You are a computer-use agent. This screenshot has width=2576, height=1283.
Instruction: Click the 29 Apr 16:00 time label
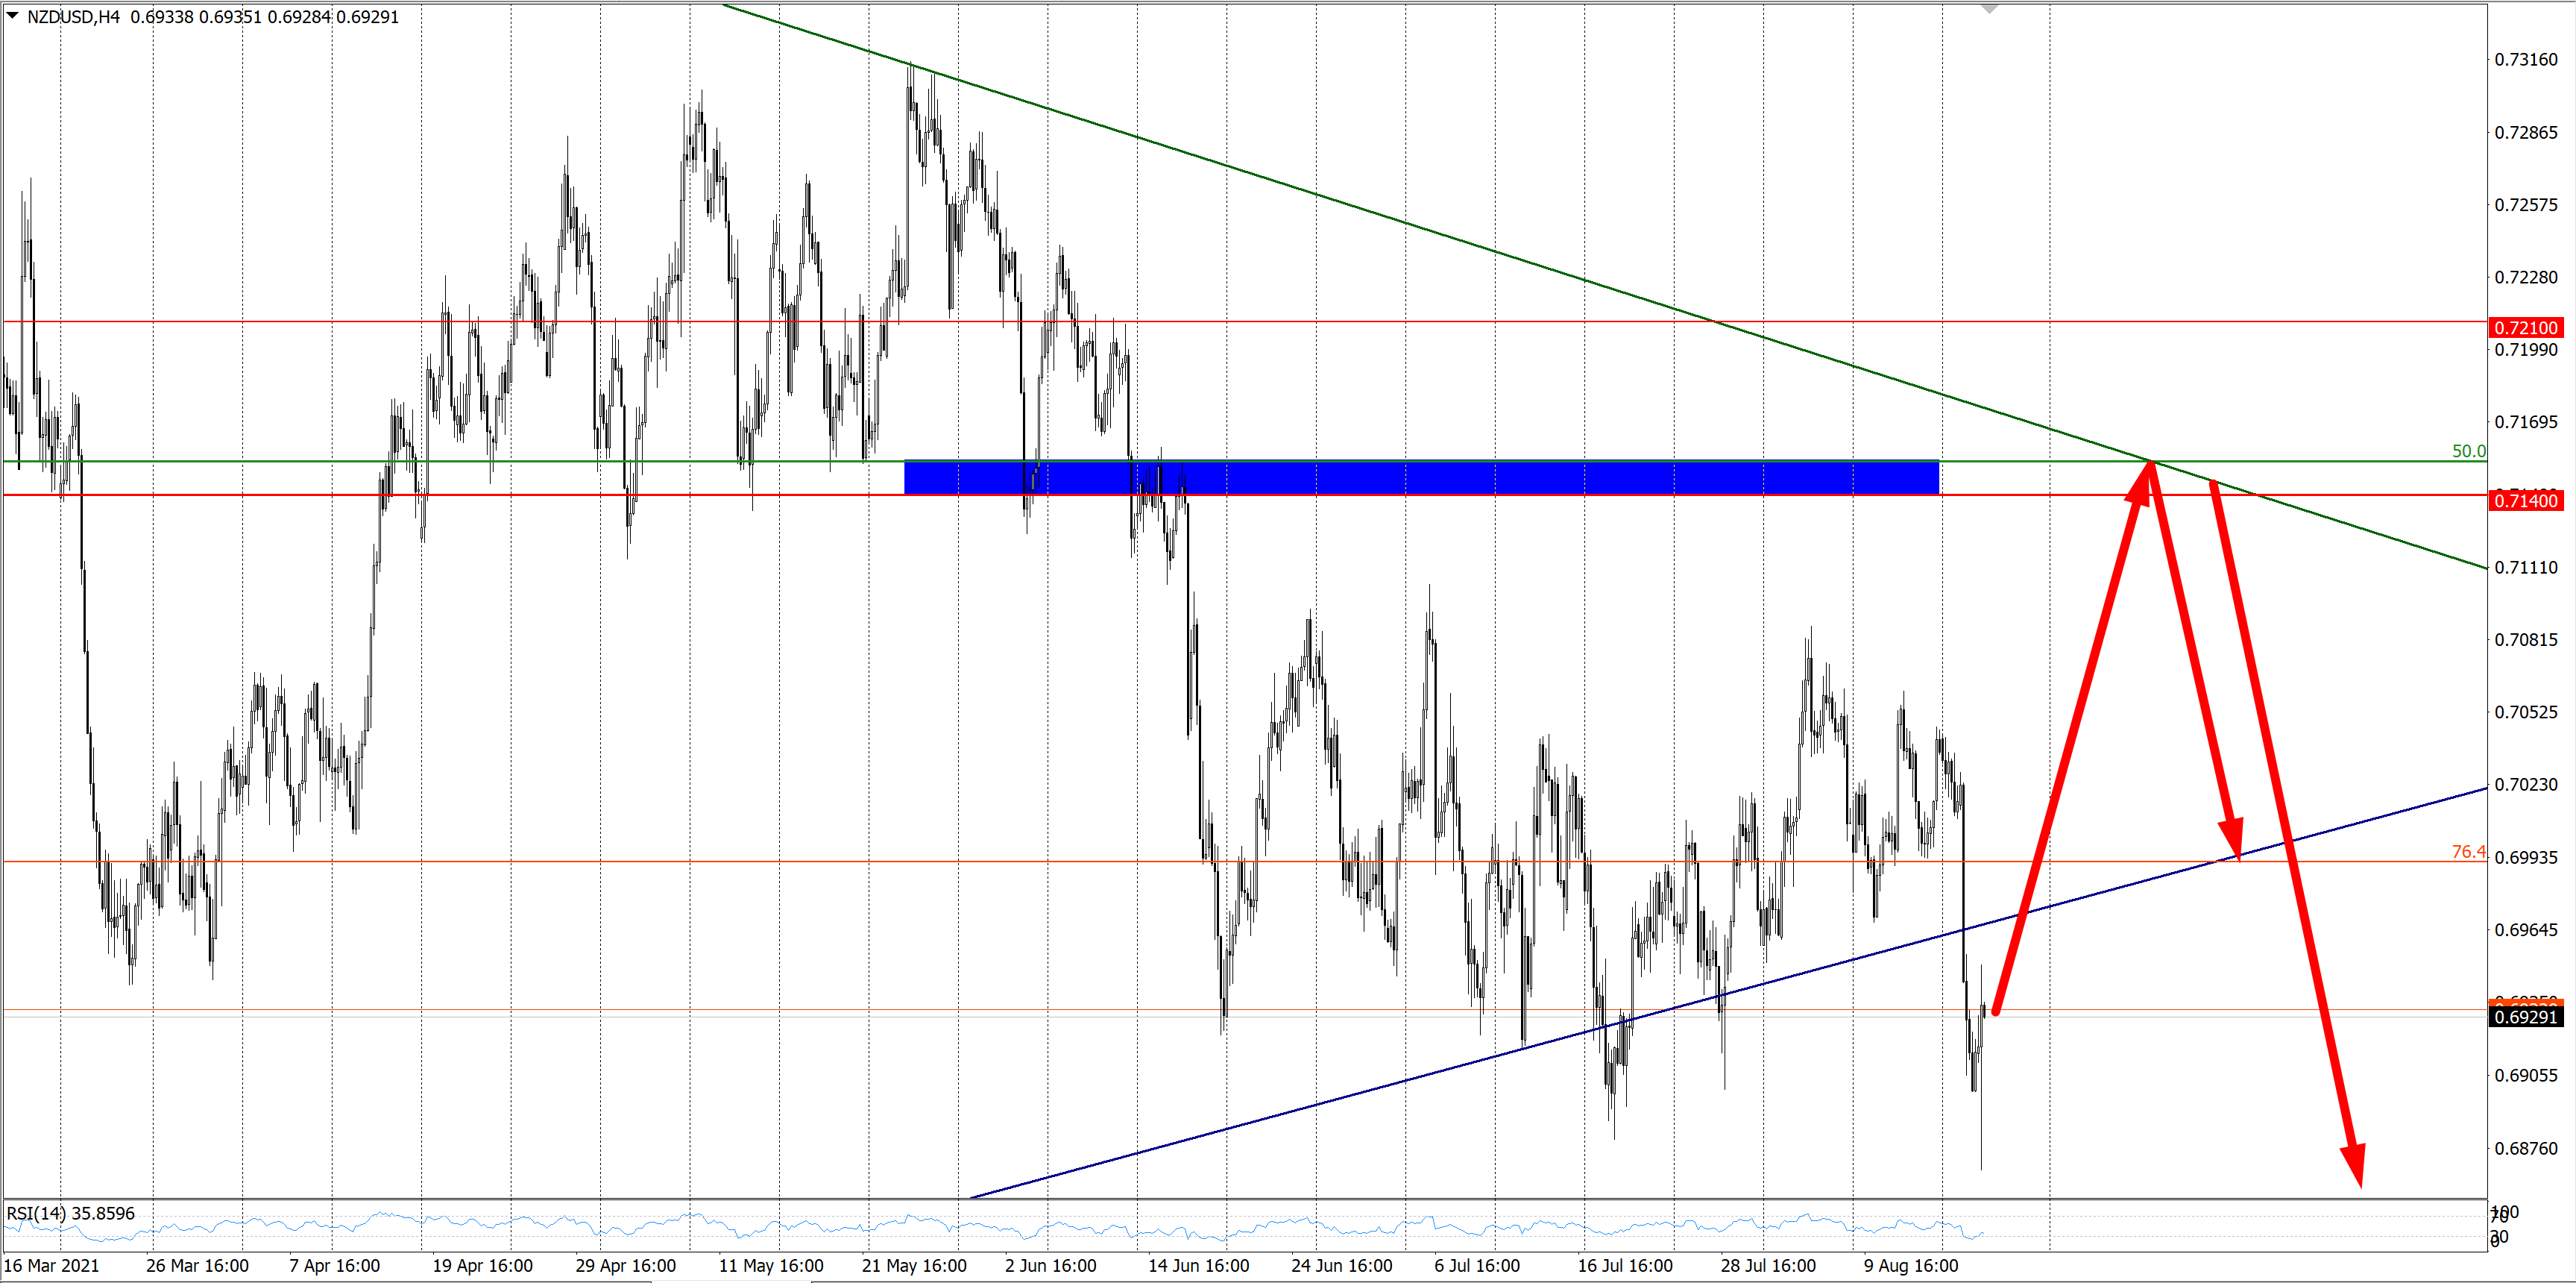pyautogui.click(x=625, y=1266)
